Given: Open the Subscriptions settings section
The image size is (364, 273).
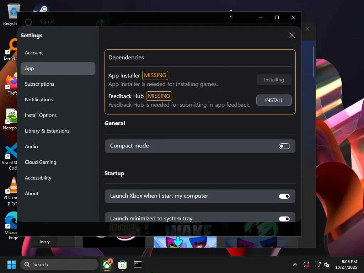Looking at the screenshot, I should [x=39, y=84].
